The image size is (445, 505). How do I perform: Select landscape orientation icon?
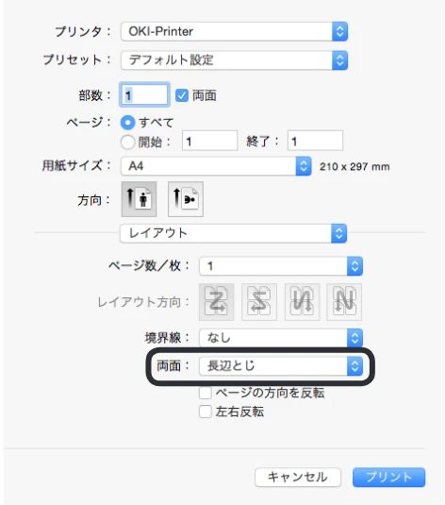click(x=186, y=199)
